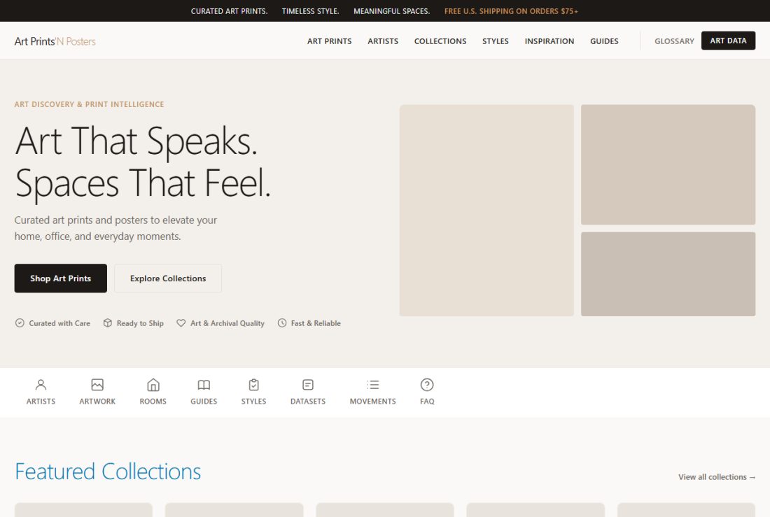Click the Featured Collections heading
Screen dimensions: 770x517
(x=108, y=472)
